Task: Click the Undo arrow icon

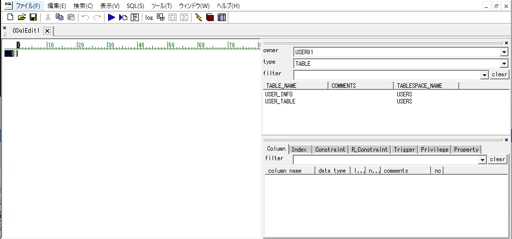Action: click(x=86, y=17)
